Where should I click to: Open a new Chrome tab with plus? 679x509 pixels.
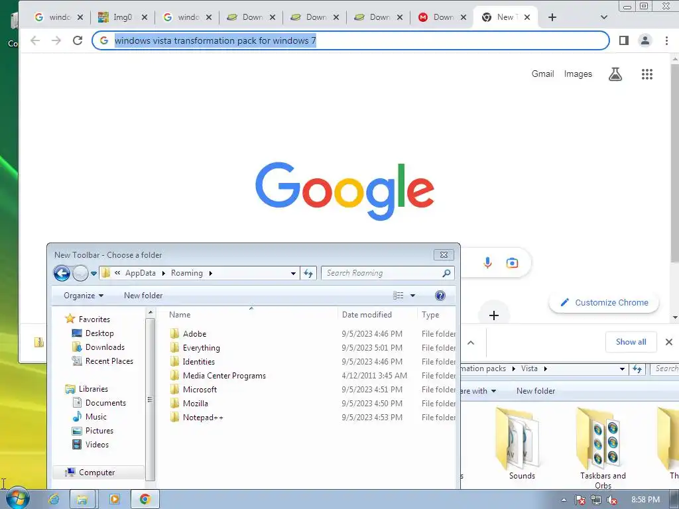coord(552,17)
